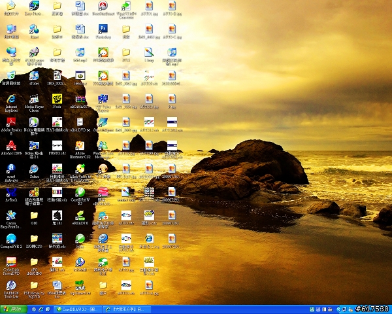Click the leftmost system tray icon
This screenshot has height=314, width=392.
(312, 309)
